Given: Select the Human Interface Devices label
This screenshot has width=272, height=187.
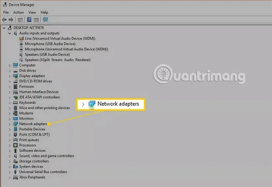Looking at the screenshot, I should 39,92.
